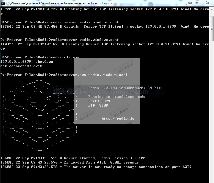Click the 'not connected> exit' line

tap(21, 66)
